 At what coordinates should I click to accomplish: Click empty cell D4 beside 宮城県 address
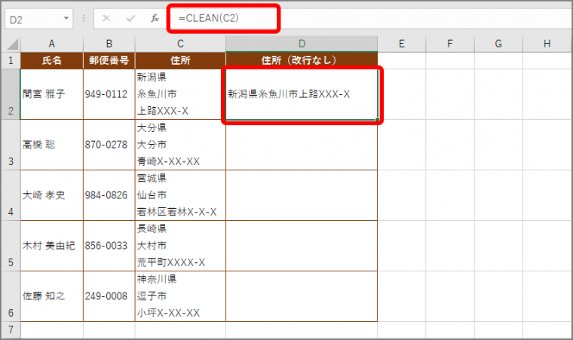click(x=302, y=195)
